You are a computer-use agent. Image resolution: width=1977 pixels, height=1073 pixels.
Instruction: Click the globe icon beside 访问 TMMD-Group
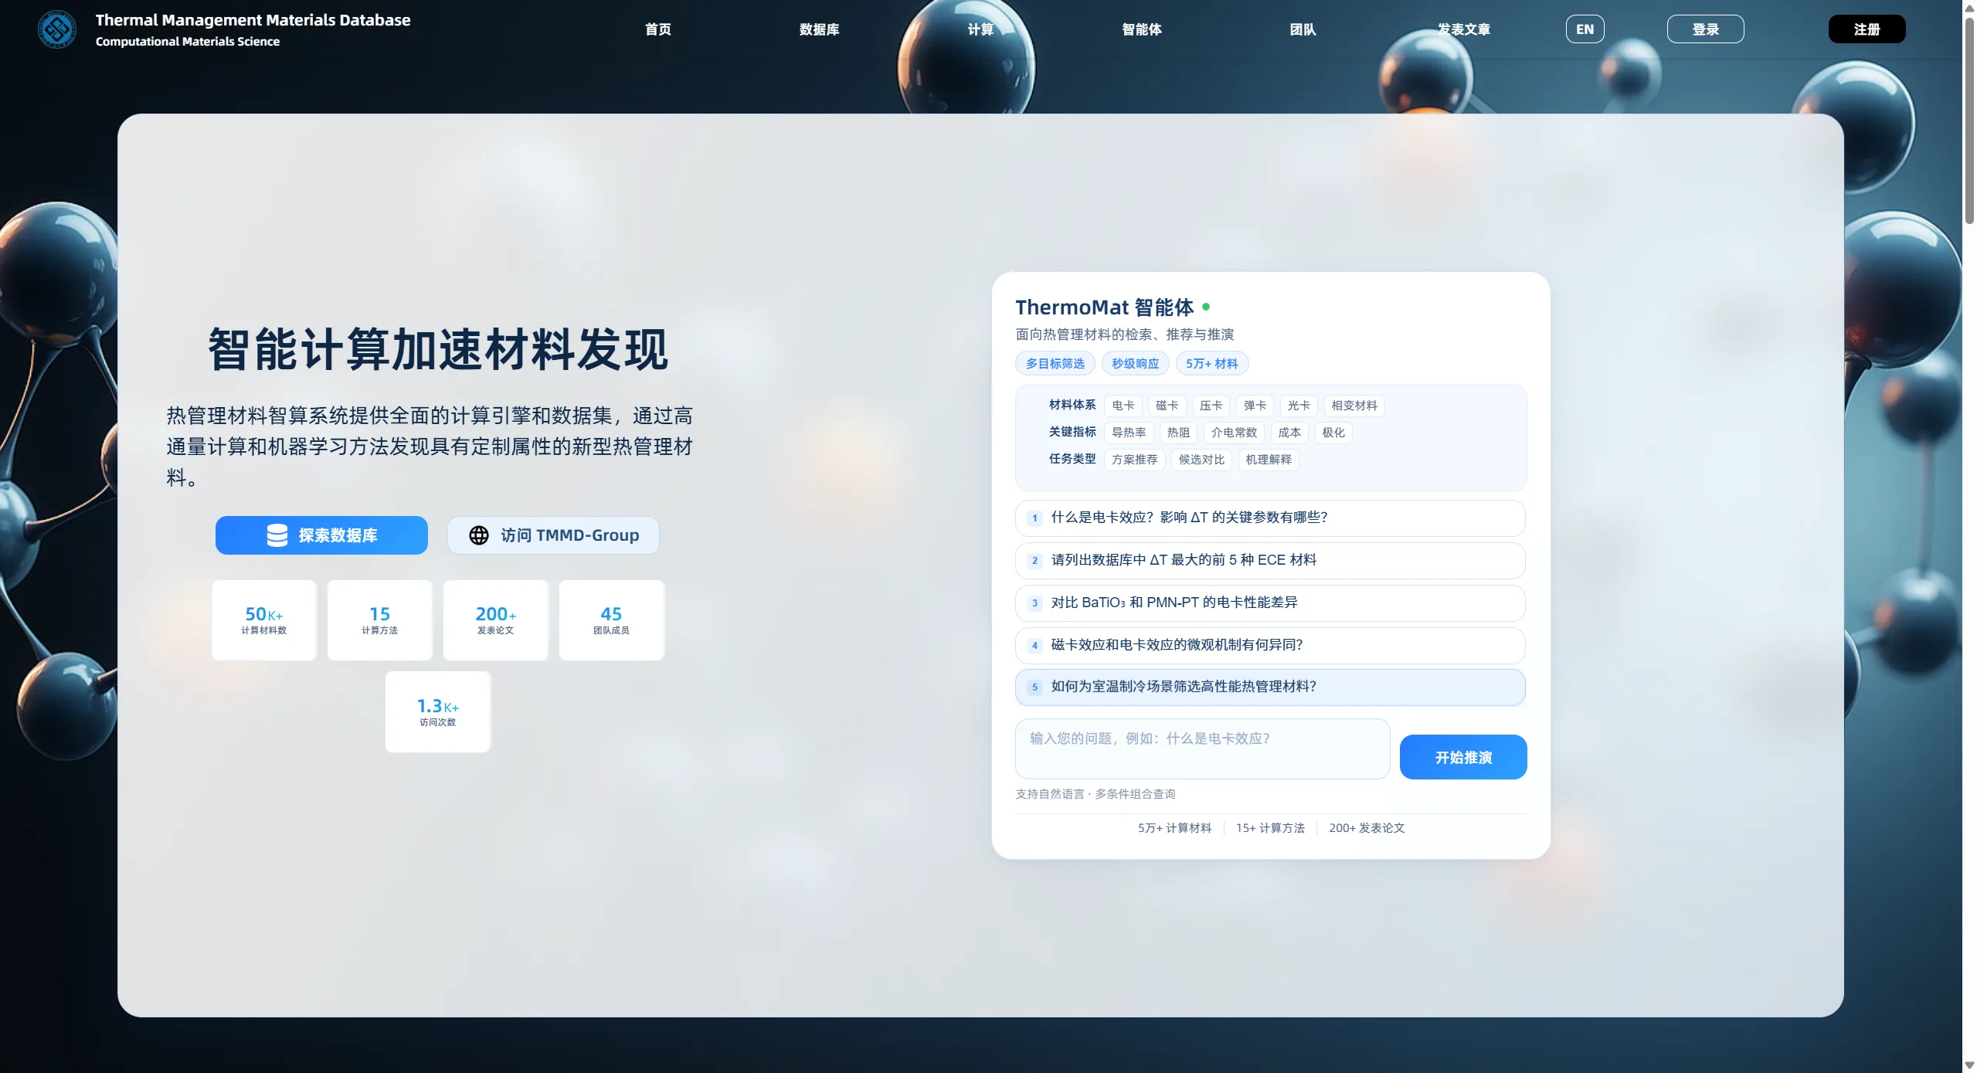tap(479, 535)
